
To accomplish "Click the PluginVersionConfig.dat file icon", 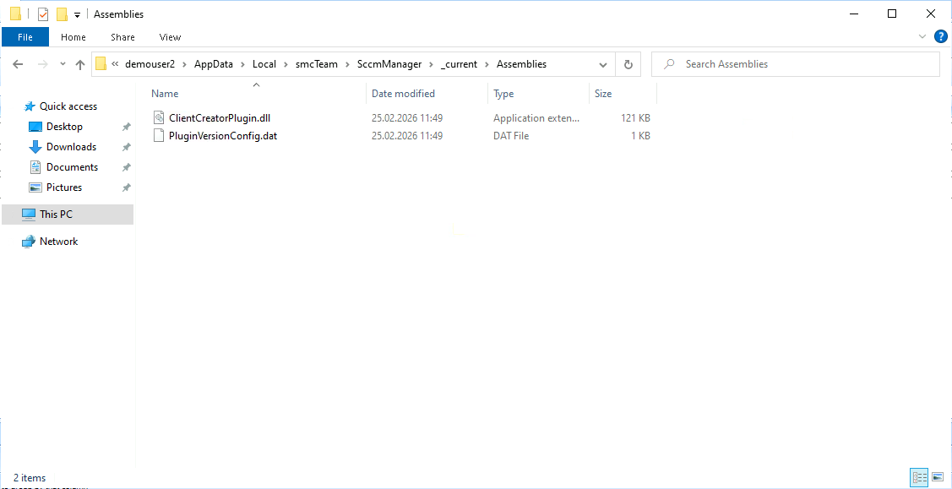I will 158,135.
